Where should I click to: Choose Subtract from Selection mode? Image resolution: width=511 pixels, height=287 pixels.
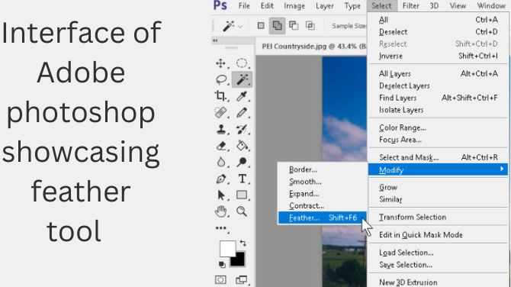[x=294, y=25]
